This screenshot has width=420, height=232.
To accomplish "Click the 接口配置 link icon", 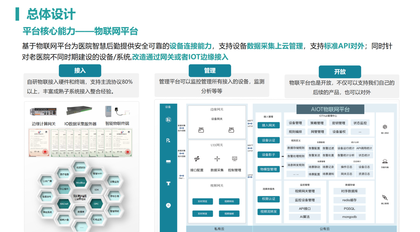I will tap(197, 159).
